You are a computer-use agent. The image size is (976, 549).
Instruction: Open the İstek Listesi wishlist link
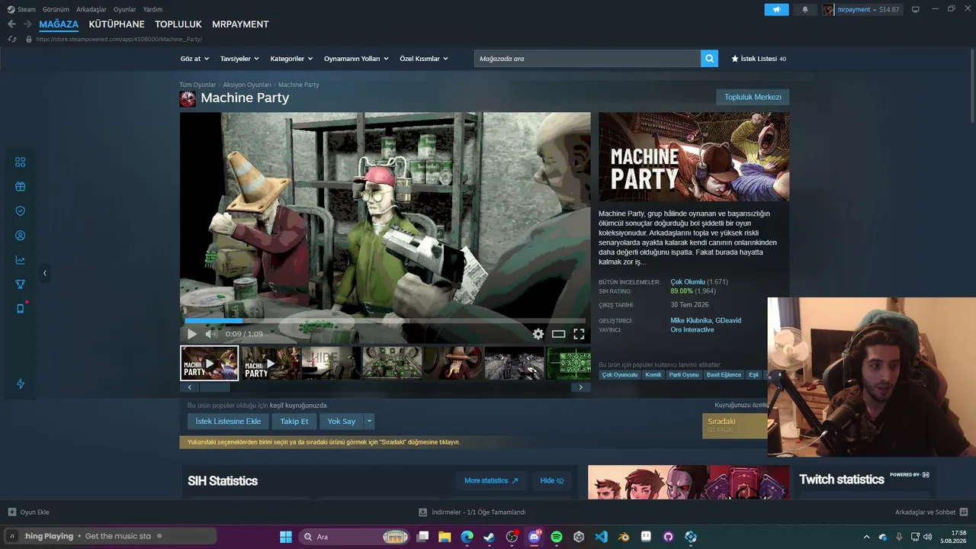coord(759,59)
